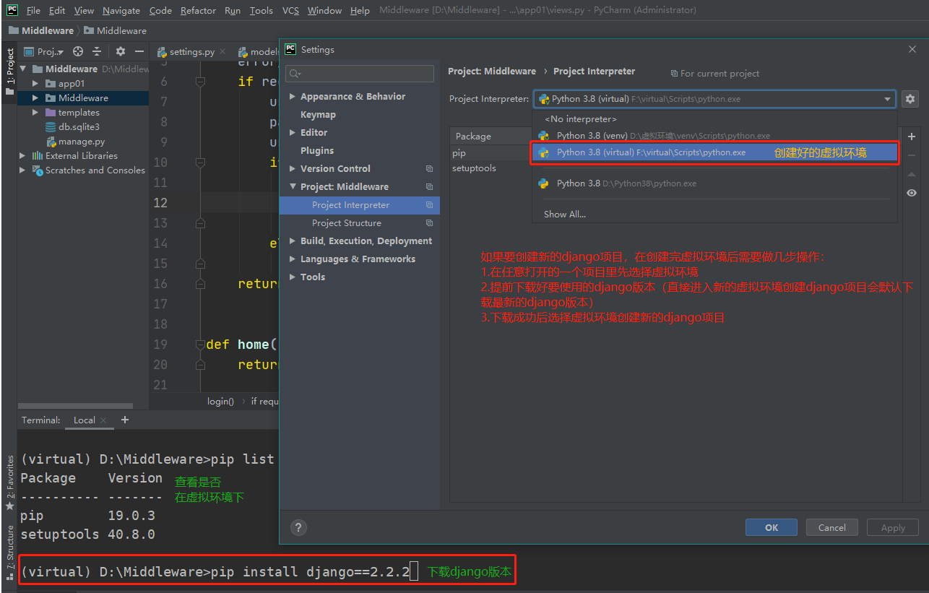Image resolution: width=929 pixels, height=593 pixels.
Task: Collapse the Middleware project root node
Action: coord(22,69)
